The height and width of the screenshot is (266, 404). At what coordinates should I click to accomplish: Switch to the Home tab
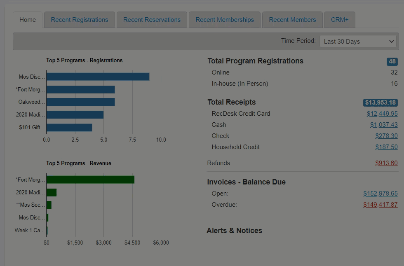[28, 20]
